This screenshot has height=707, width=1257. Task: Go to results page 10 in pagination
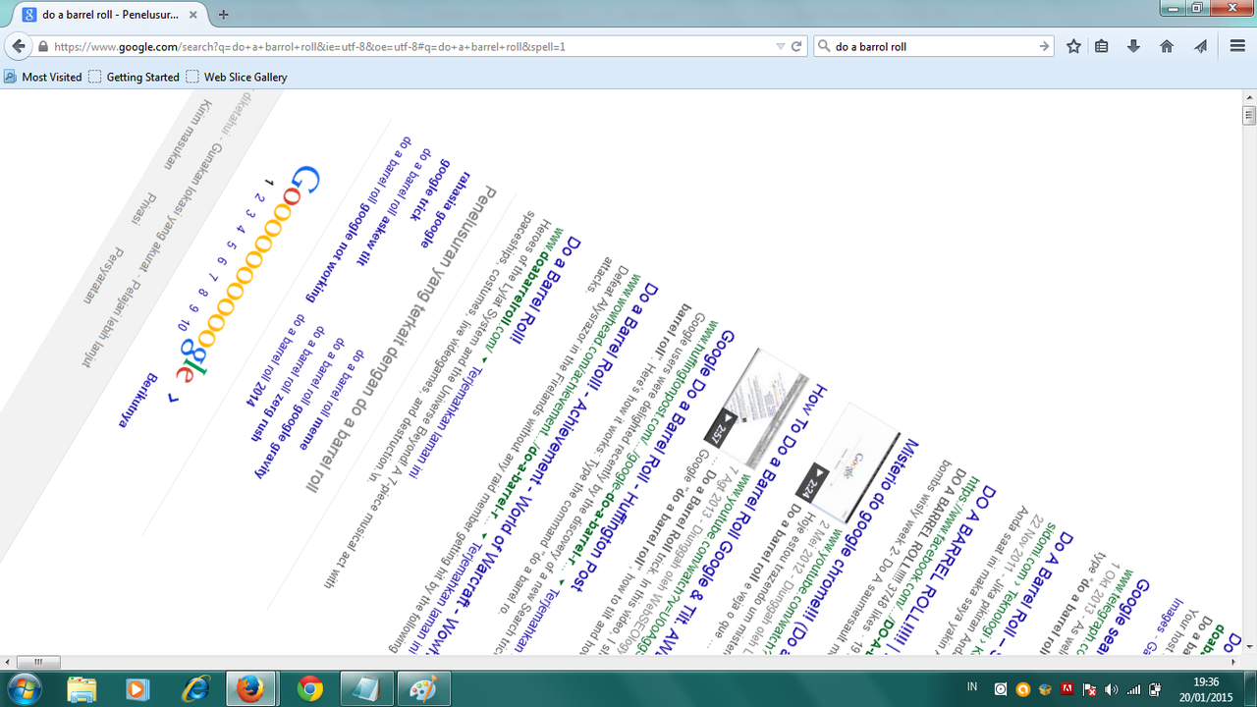point(185,323)
